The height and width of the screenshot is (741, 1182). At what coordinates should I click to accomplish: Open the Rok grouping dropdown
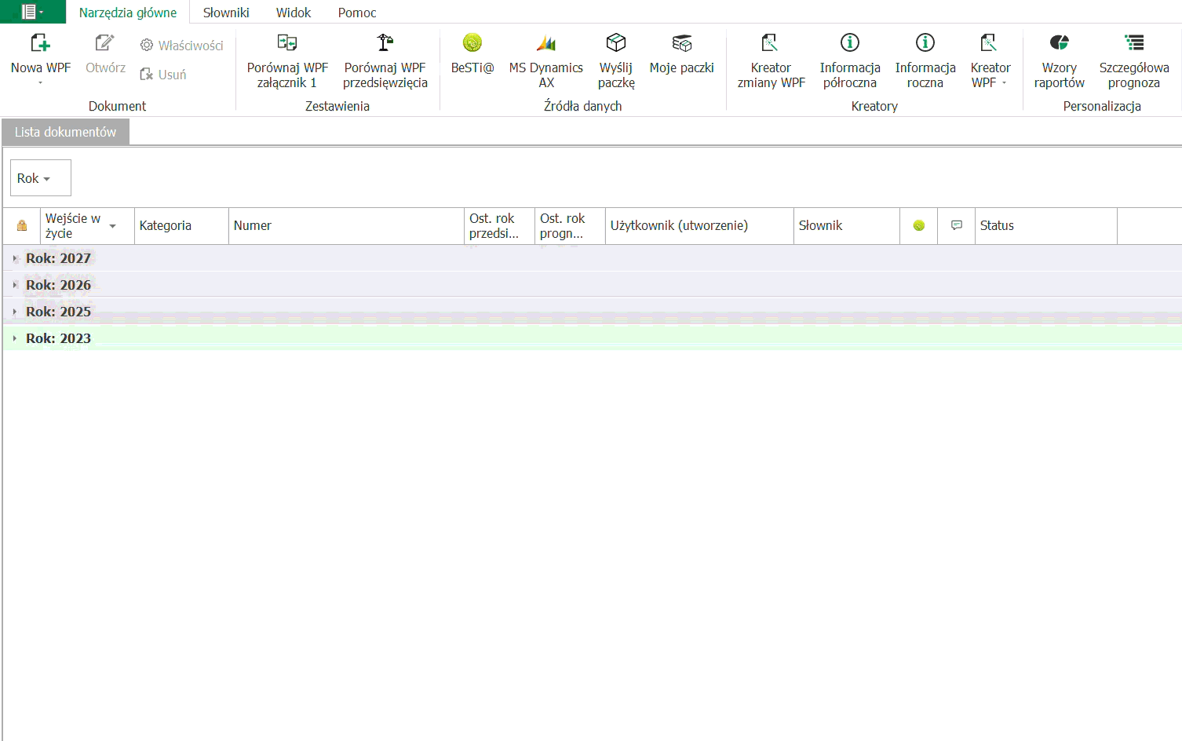pos(40,178)
